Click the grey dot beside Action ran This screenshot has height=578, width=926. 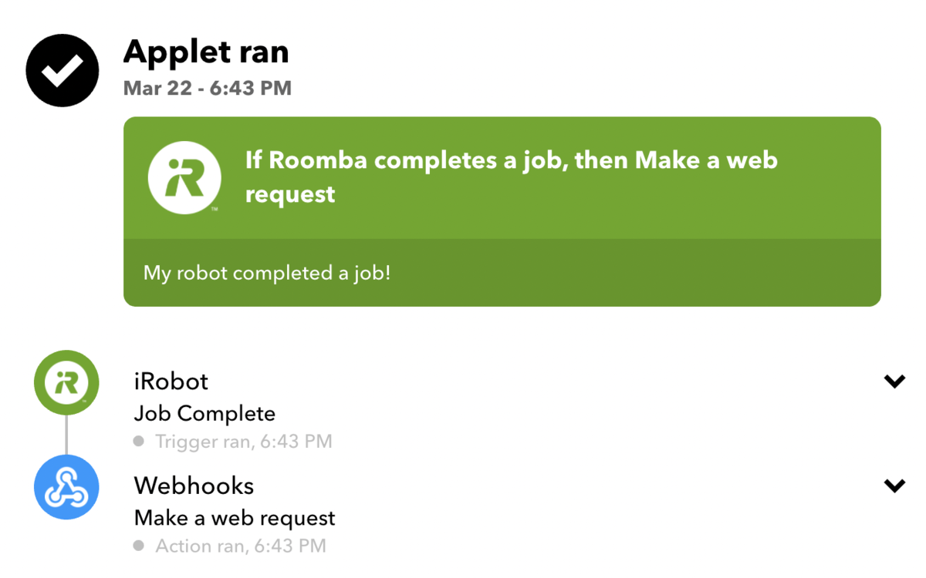click(x=138, y=546)
